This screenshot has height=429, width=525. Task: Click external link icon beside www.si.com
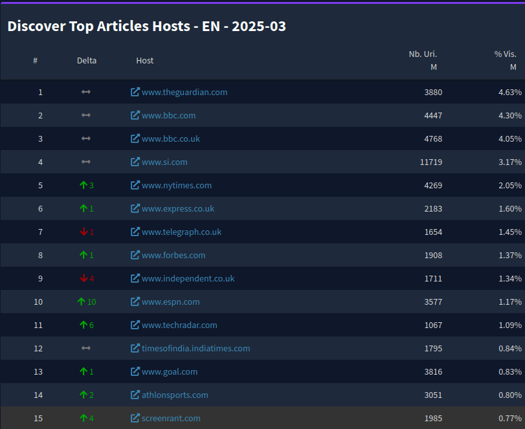click(x=135, y=162)
